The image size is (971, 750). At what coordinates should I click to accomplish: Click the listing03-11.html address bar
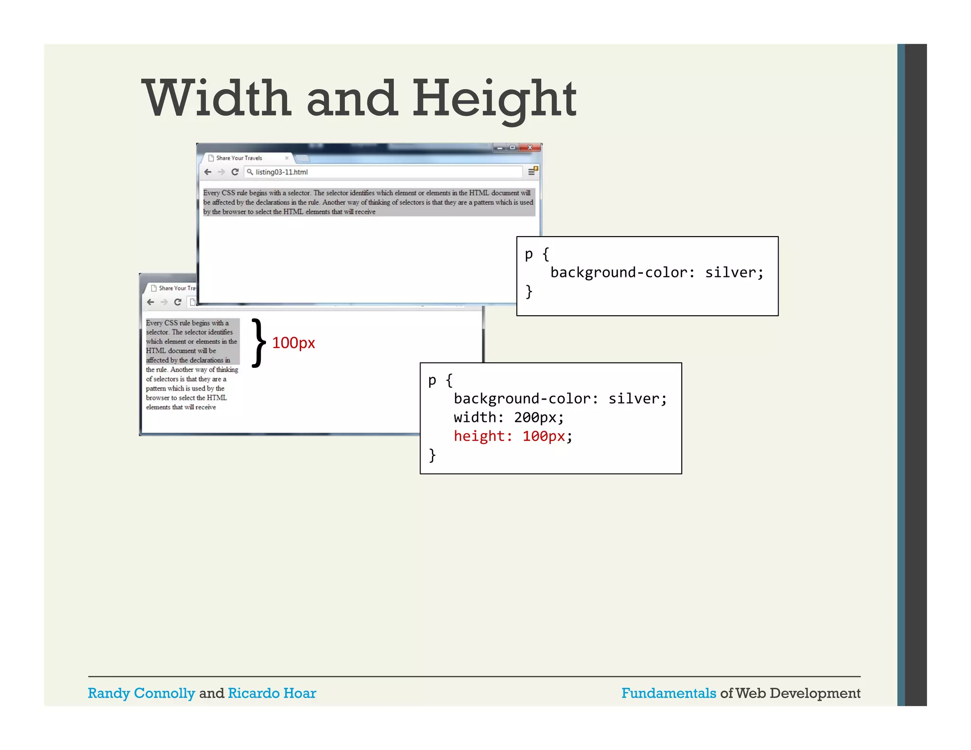pyautogui.click(x=383, y=172)
